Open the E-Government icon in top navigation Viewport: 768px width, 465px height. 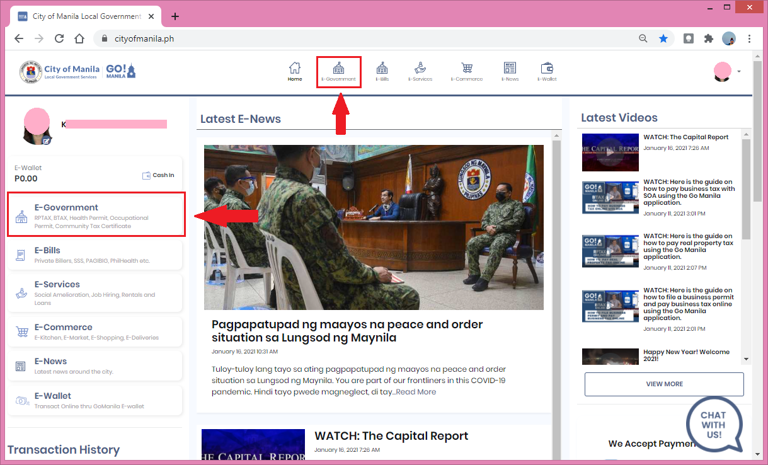pyautogui.click(x=338, y=71)
